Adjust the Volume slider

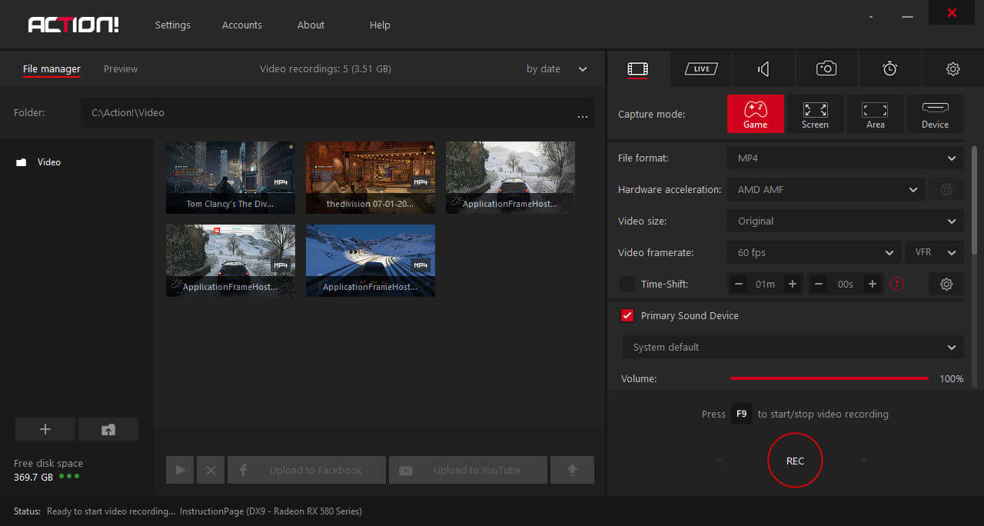pos(829,378)
